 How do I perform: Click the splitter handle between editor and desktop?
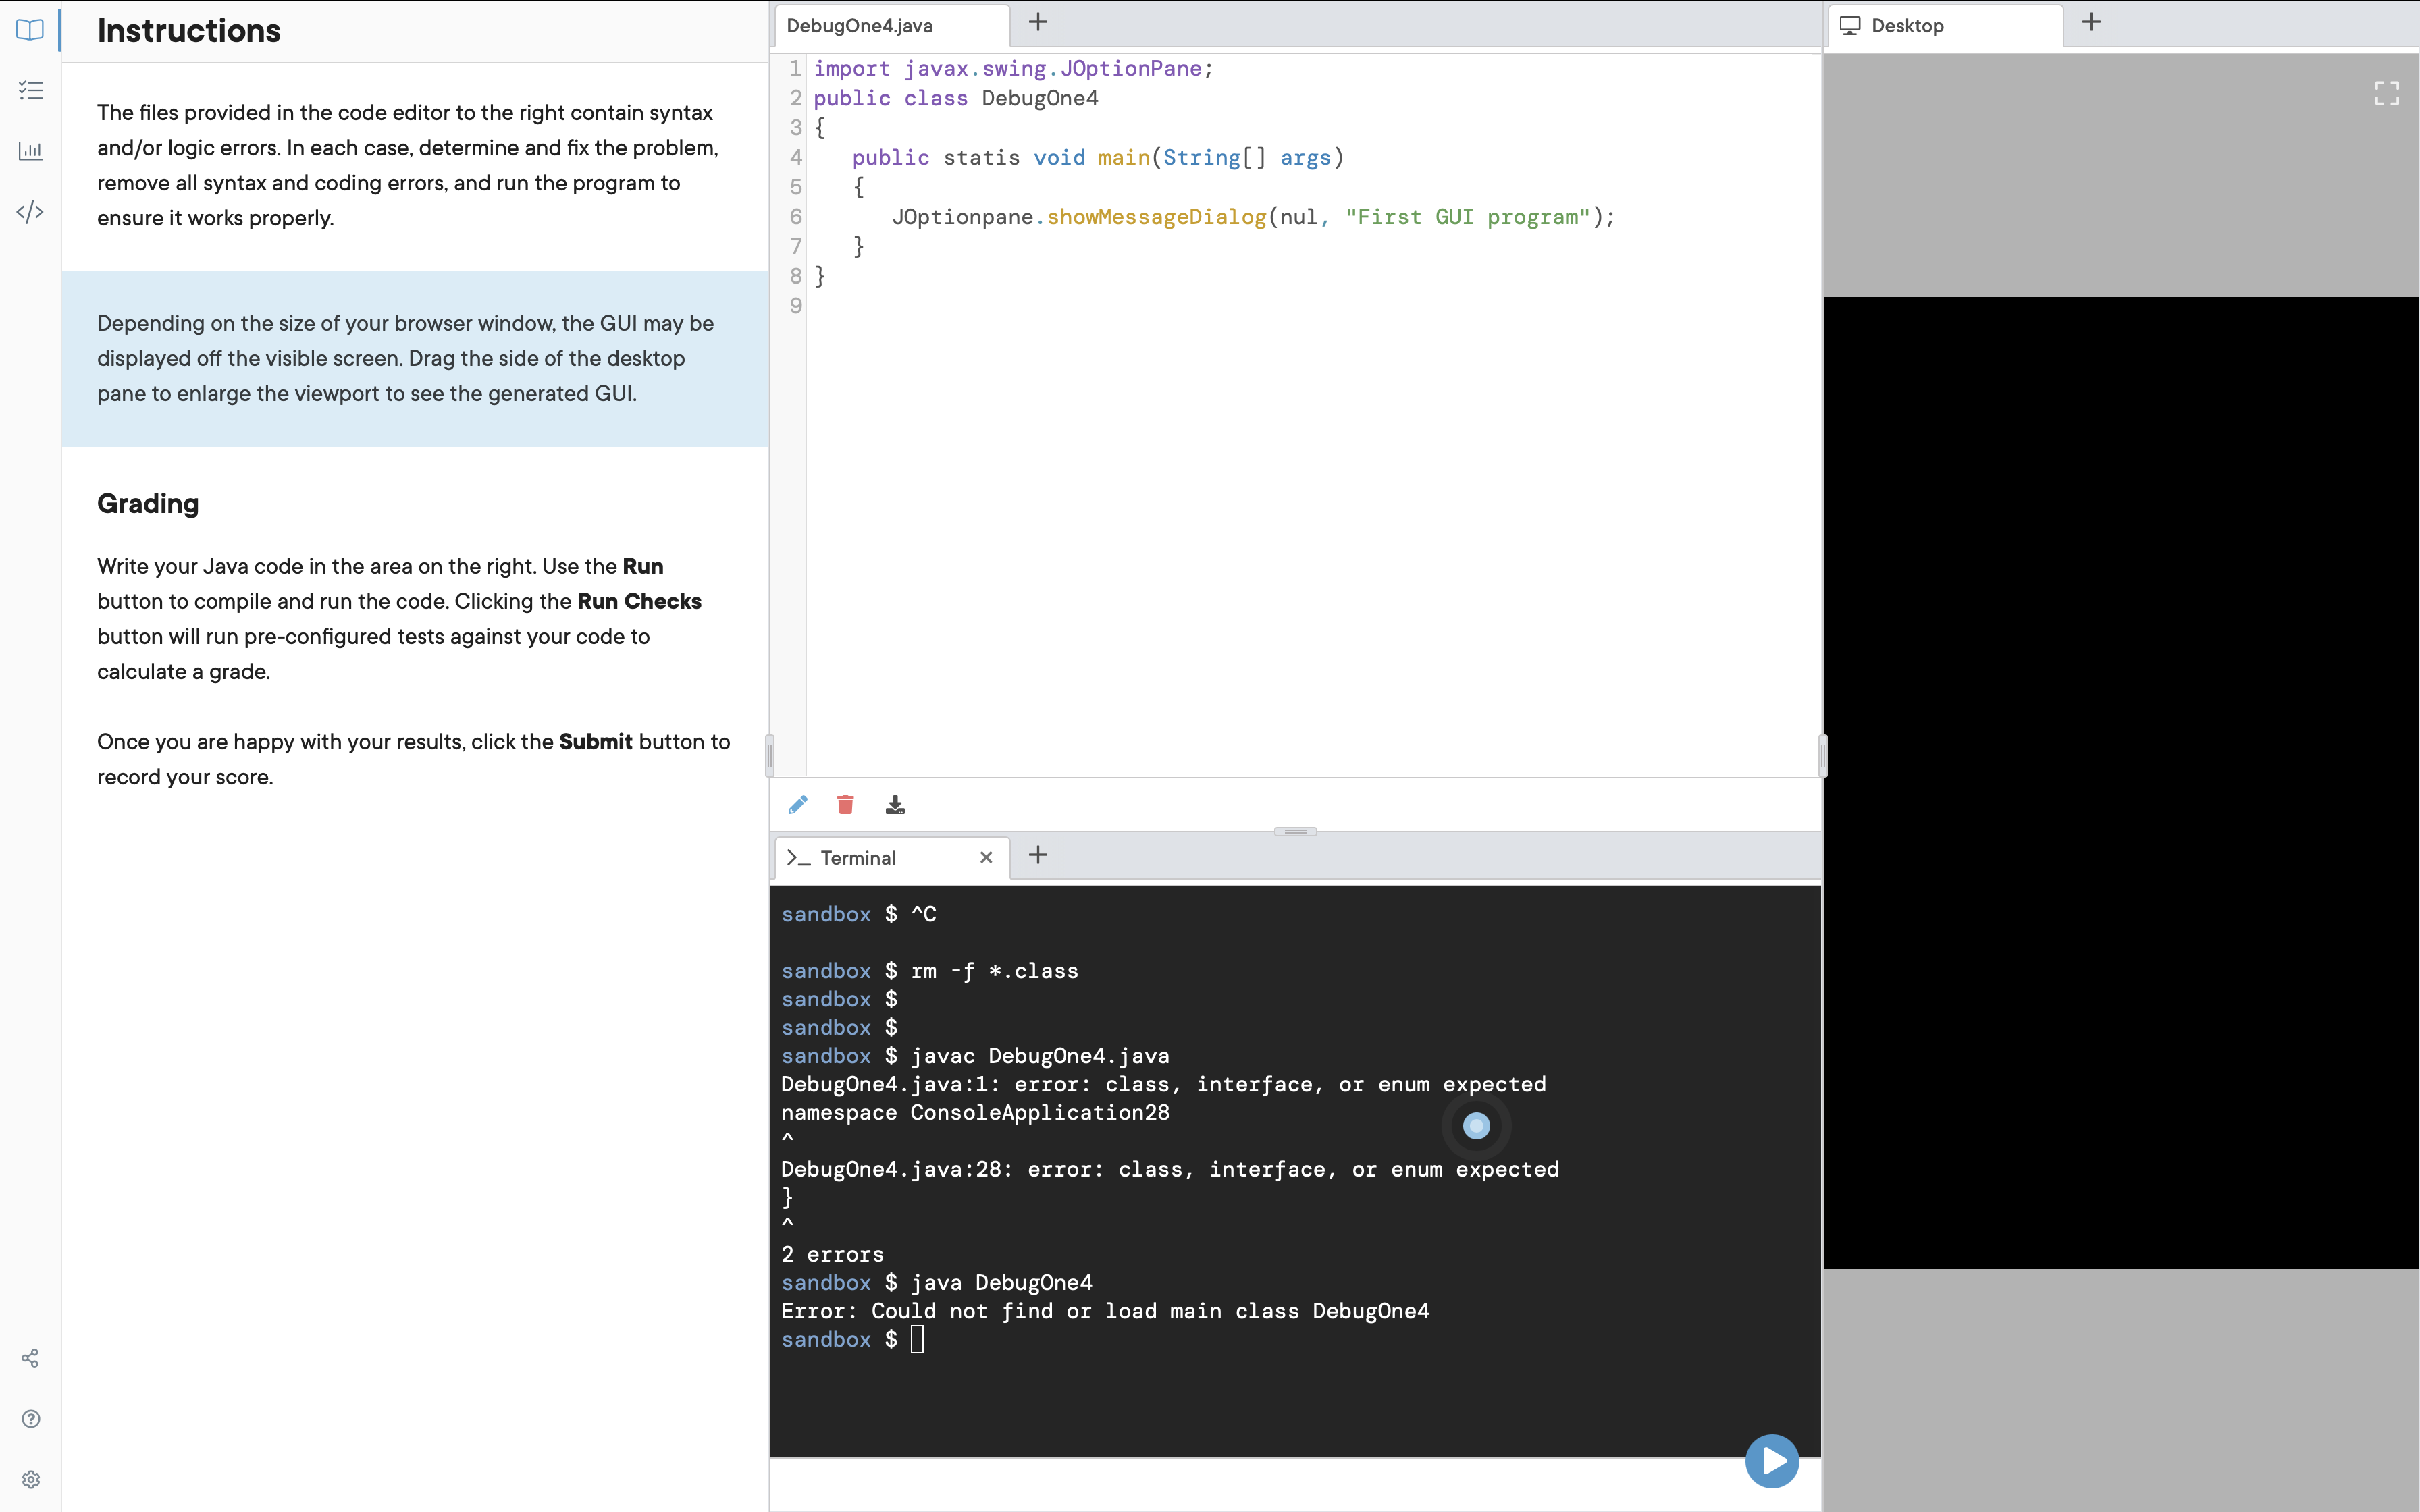tap(1822, 755)
